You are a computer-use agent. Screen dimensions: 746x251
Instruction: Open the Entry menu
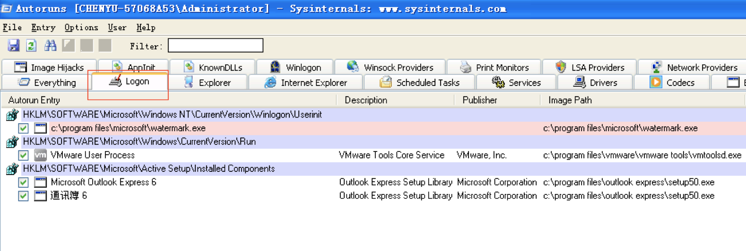43,27
